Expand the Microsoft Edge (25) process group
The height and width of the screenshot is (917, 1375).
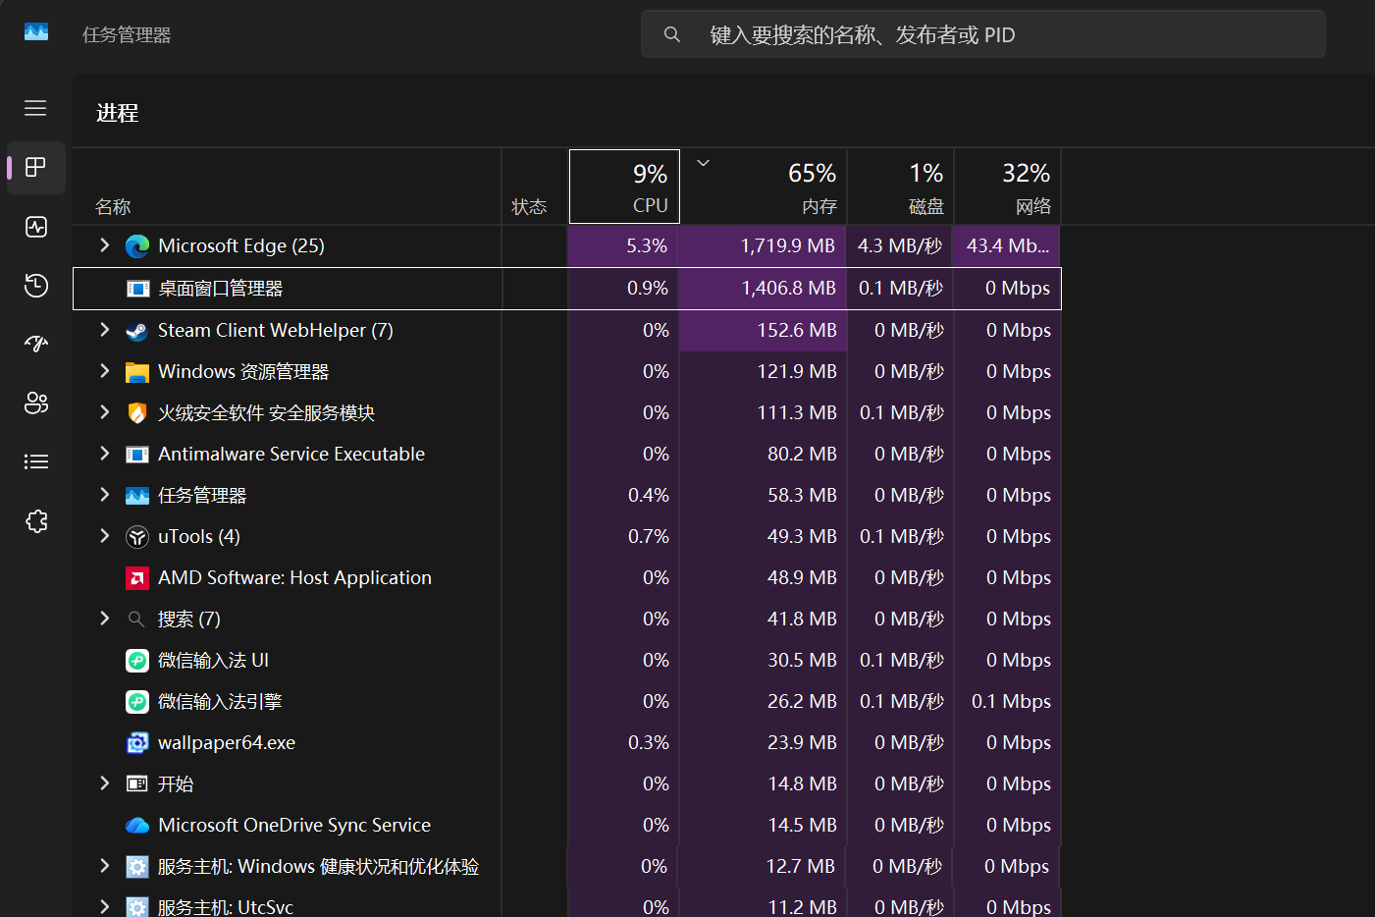tap(105, 245)
